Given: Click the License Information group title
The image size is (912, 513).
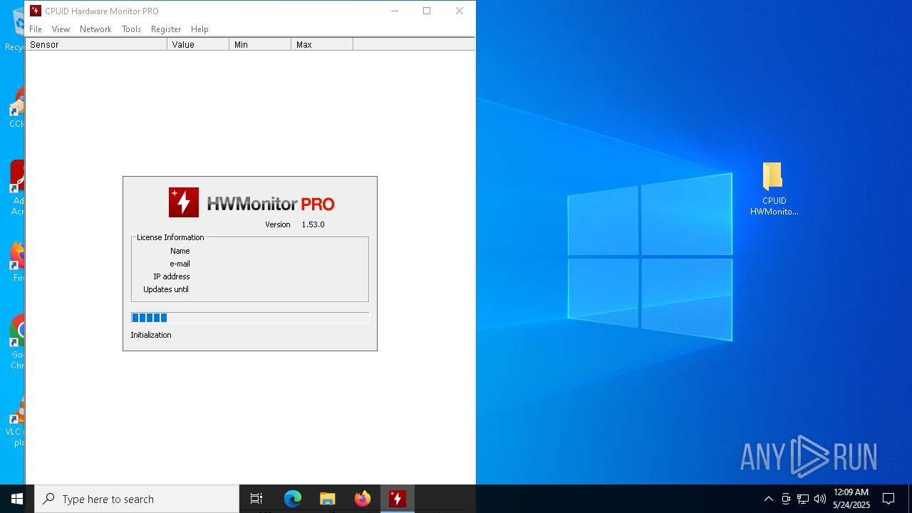Looking at the screenshot, I should click(170, 237).
